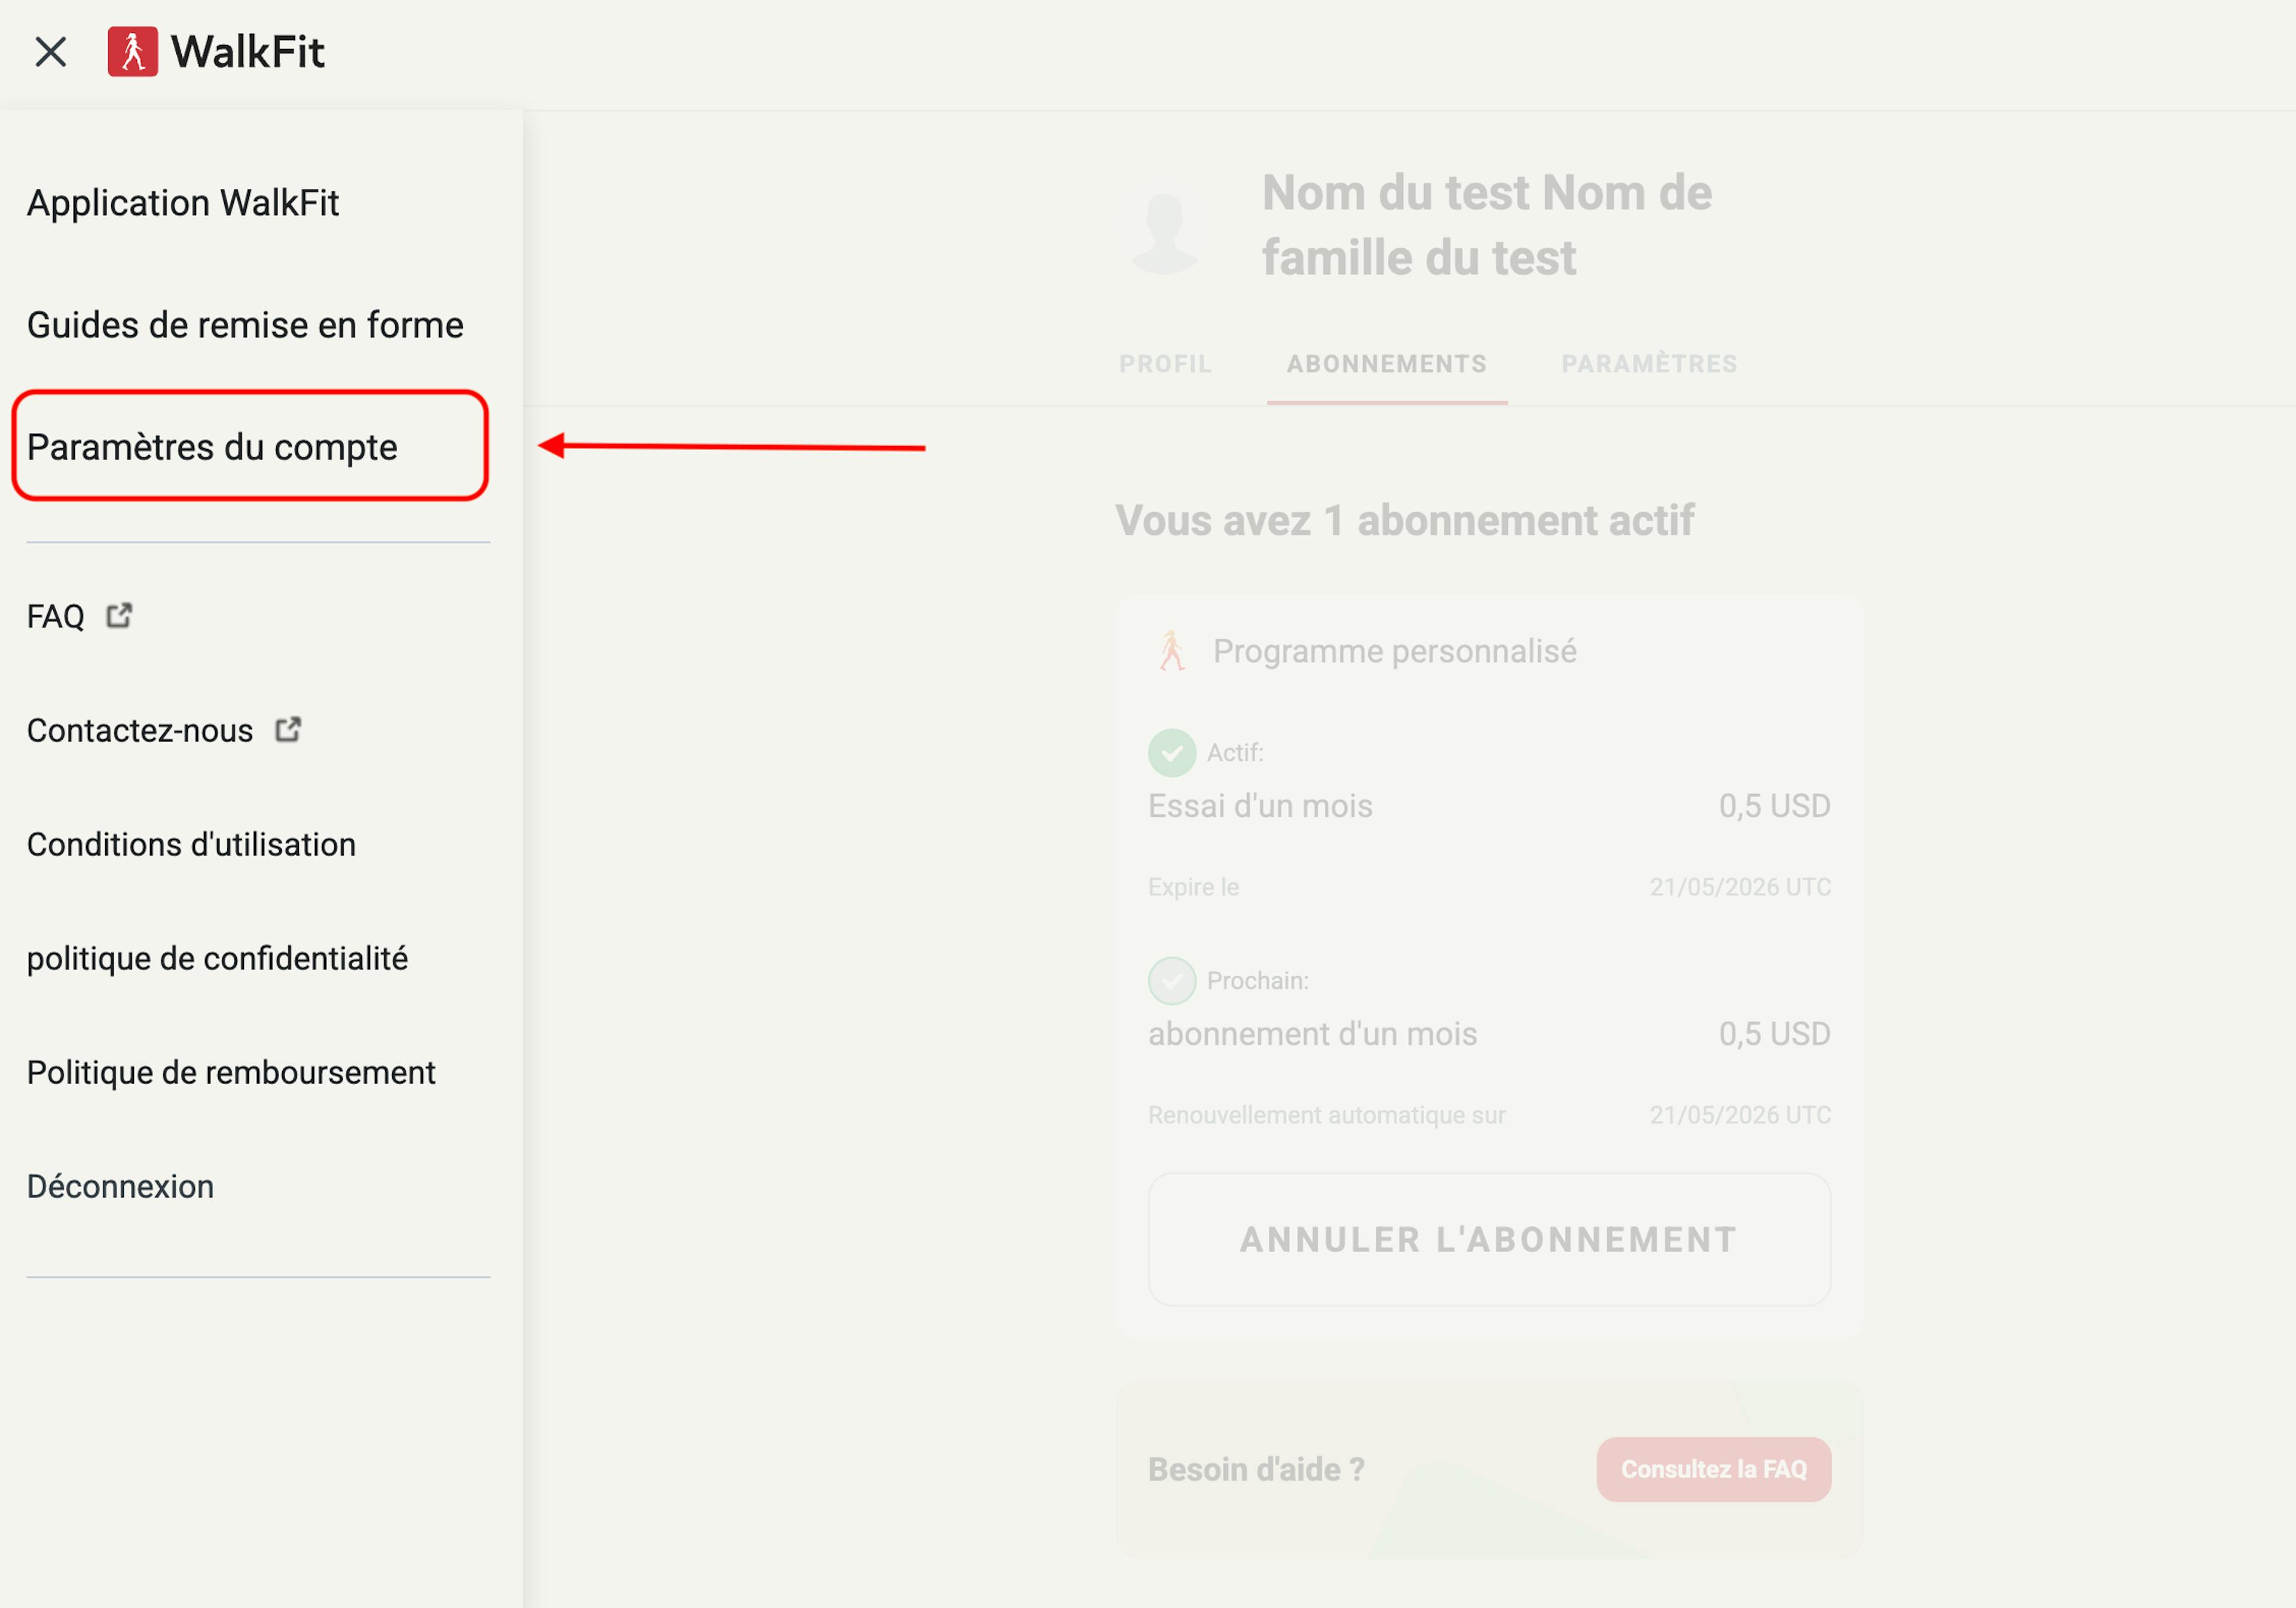Click the external link icon beside FAQ
The width and height of the screenshot is (2296, 1608).
pos(119,615)
